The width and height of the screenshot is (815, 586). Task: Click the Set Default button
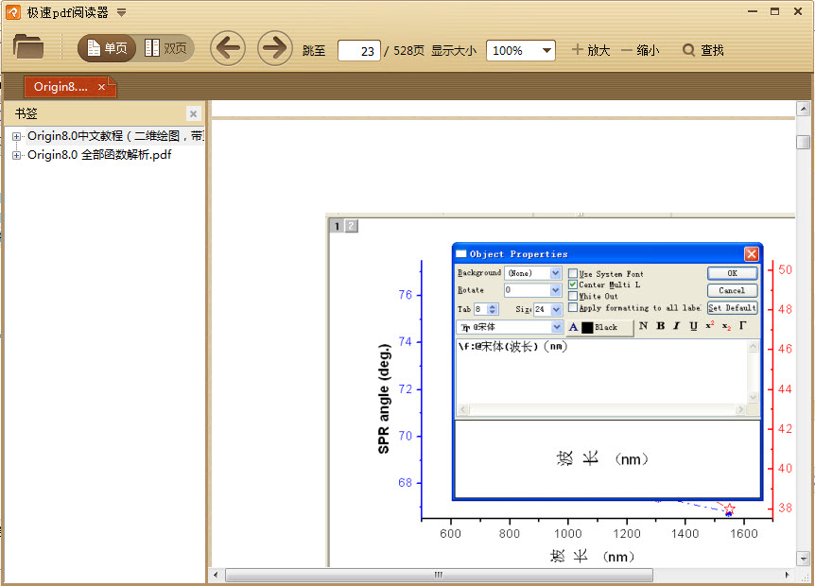click(733, 307)
